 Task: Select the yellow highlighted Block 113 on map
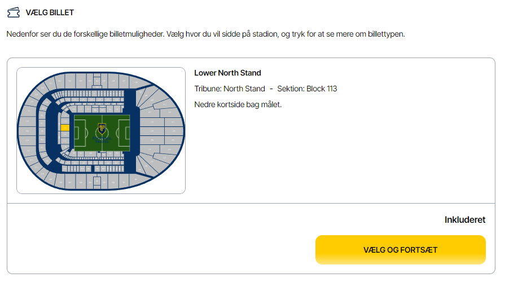pyautogui.click(x=65, y=128)
